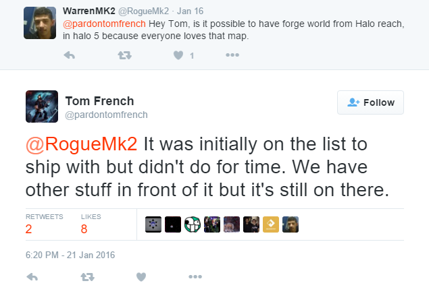Open more options on Tom French's tweet
The width and height of the screenshot is (429, 304).
point(195,277)
